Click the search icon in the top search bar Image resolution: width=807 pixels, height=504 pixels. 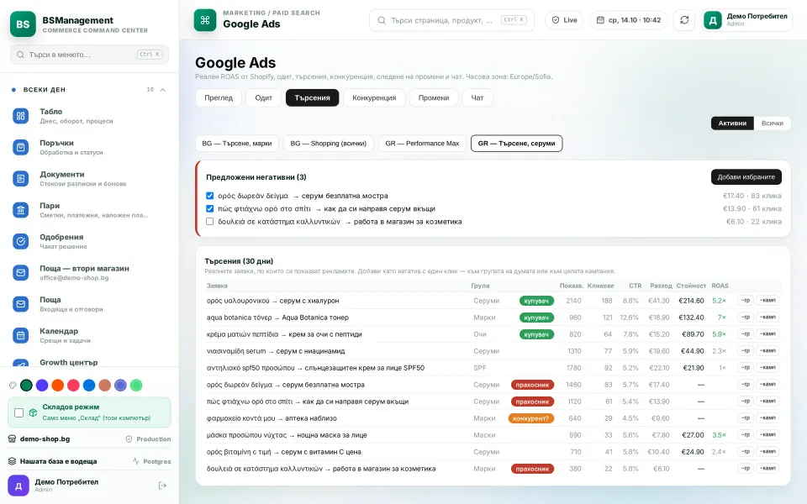click(382, 20)
